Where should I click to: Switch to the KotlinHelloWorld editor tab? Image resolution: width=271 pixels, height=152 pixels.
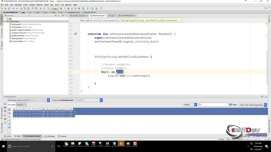click(x=127, y=16)
